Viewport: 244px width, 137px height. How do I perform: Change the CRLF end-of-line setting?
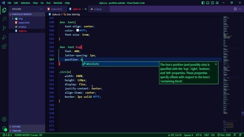(207, 135)
